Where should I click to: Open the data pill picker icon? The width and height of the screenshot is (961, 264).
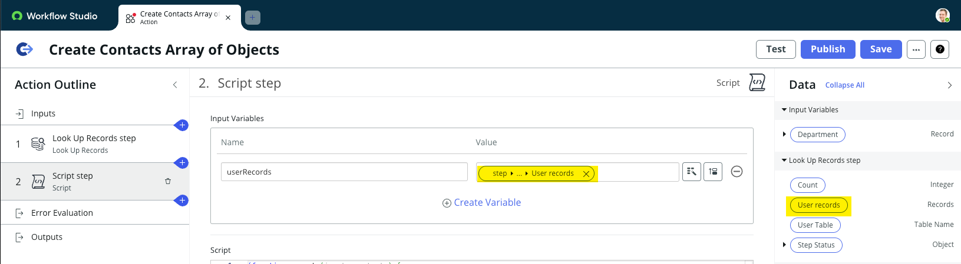(692, 172)
